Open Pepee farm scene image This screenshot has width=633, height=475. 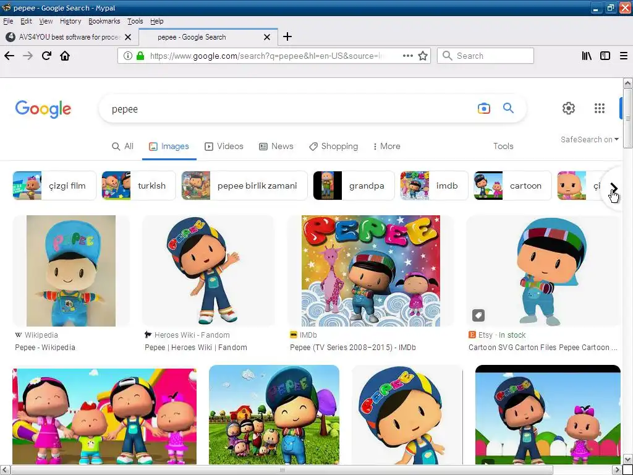click(274, 415)
